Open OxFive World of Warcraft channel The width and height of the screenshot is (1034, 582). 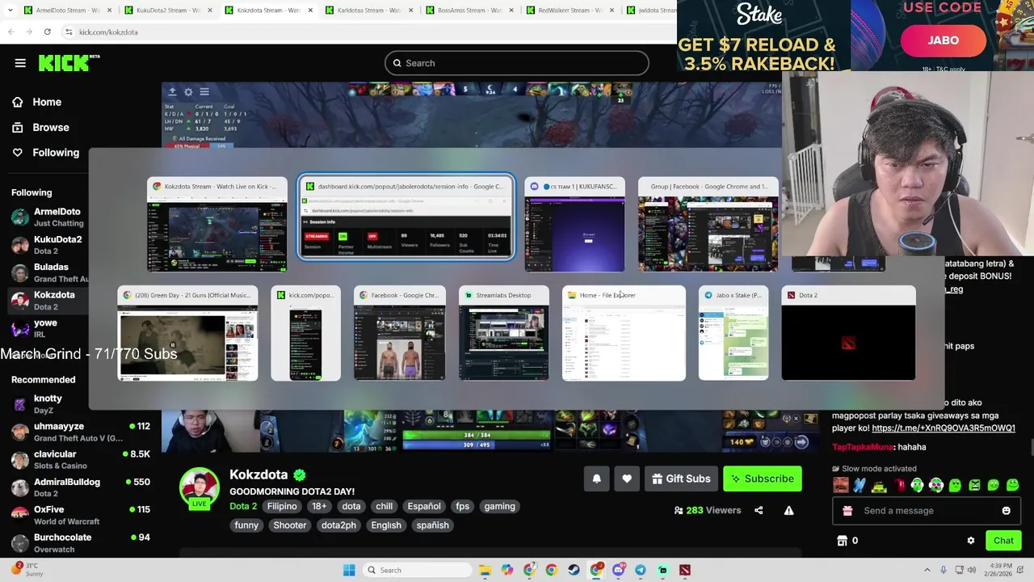pos(79,515)
